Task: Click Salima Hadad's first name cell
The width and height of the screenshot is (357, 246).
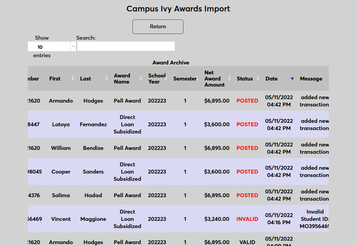Action: (x=61, y=195)
